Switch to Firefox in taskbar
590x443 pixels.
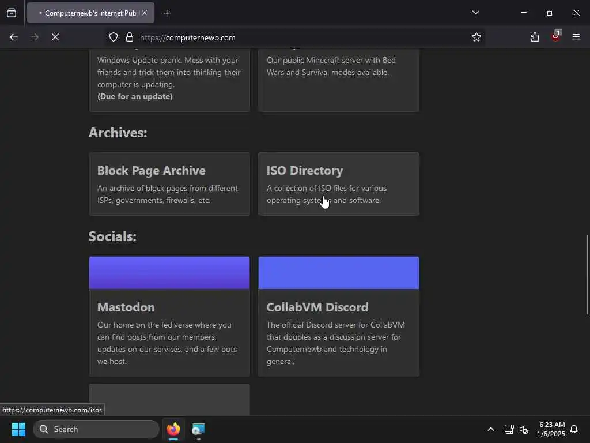coord(173,429)
